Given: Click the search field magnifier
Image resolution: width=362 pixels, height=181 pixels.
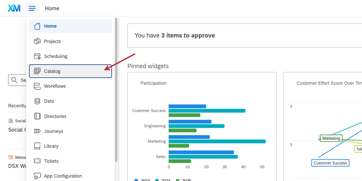Looking at the screenshot, I should (x=15, y=80).
